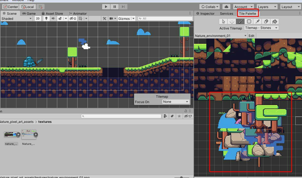
Task: Click the scene camera settings icon
Action: tap(111, 18)
